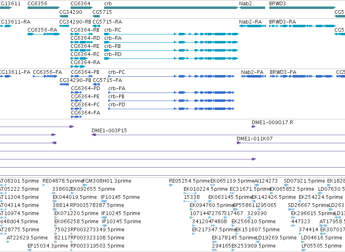The image size is (345, 252).
Task: Select the CG5715 gene label
Action: coord(102,12)
